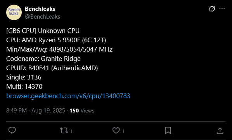The width and height of the screenshot is (232, 140).
Task: Reply using the speech bubble icon
Action: pos(12,131)
